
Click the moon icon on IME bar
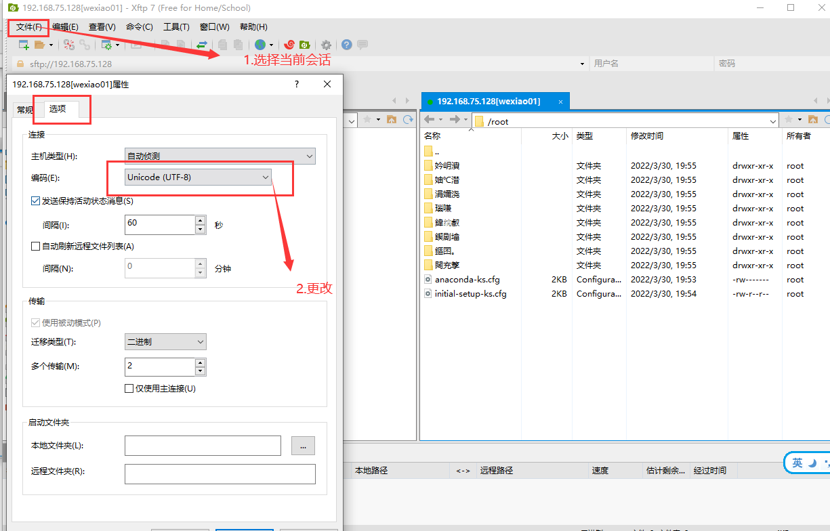click(x=814, y=463)
